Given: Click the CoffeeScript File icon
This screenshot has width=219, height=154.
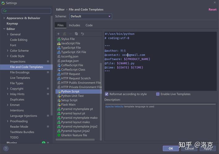Looking at the screenshot, I should pyautogui.click(x=59, y=65).
